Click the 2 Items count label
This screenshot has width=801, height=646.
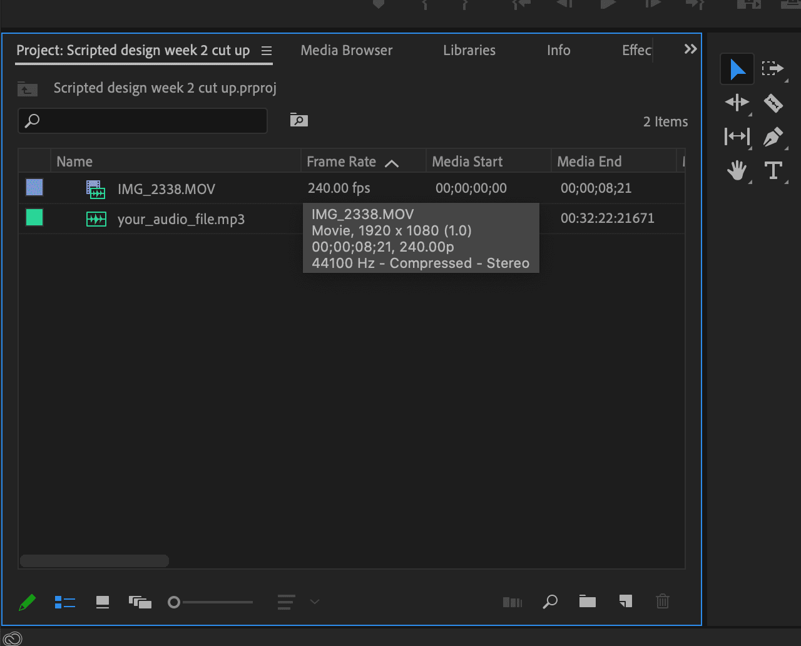665,122
